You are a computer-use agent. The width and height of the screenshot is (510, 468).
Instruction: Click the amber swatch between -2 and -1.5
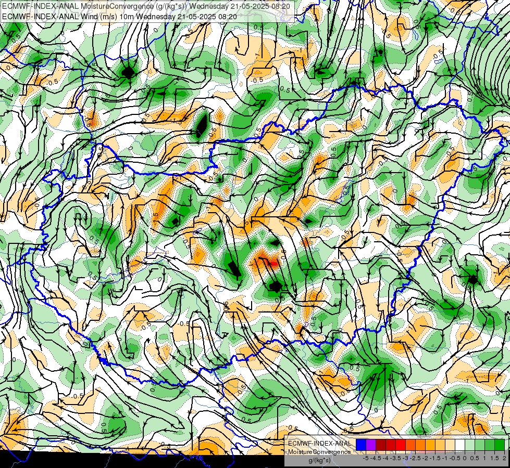[x=430, y=445]
